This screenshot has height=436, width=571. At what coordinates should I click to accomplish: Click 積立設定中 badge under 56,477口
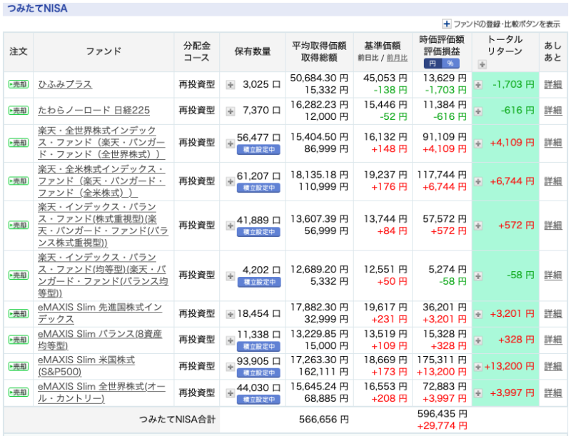point(258,150)
